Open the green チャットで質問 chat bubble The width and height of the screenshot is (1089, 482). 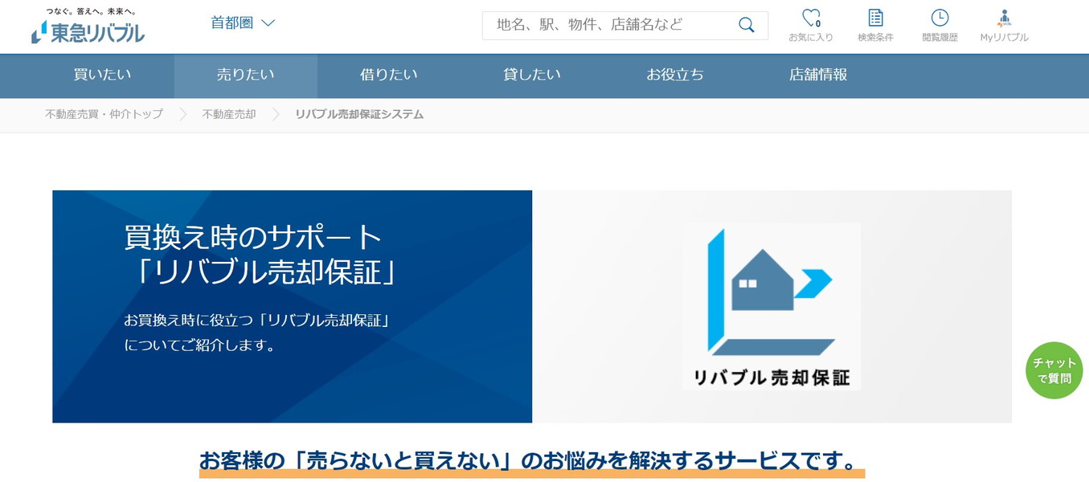[x=1054, y=370]
